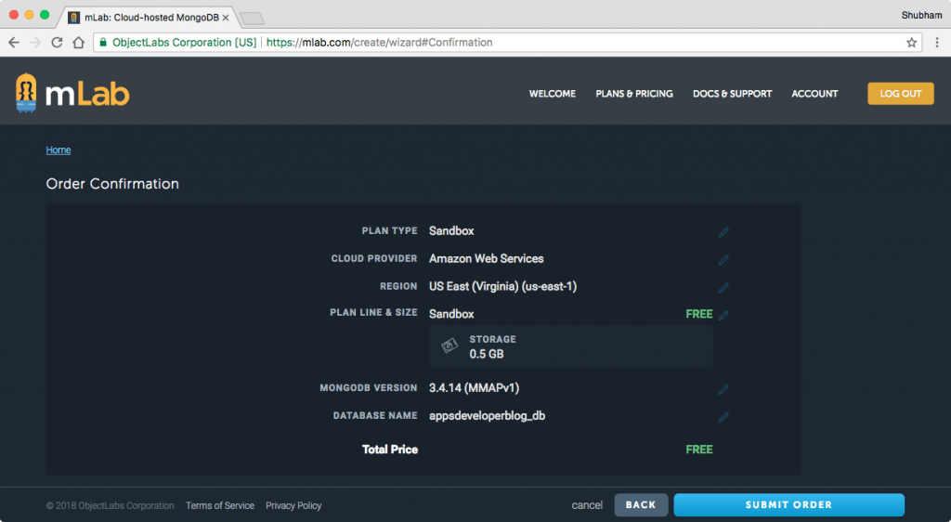Follow the Home breadcrumb link
This screenshot has width=951, height=522.
(59, 150)
